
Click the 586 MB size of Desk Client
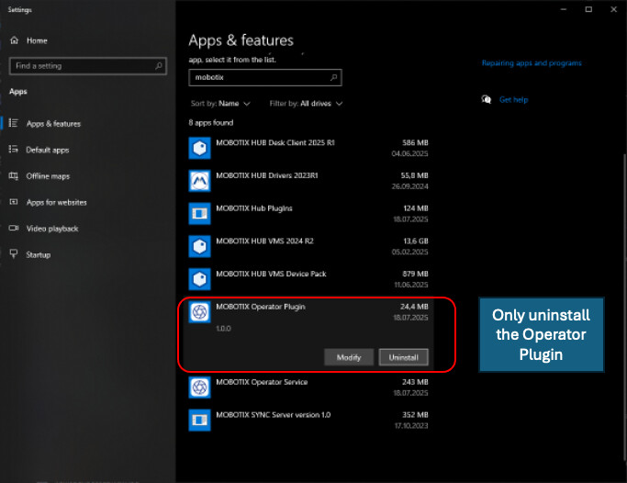pyautogui.click(x=415, y=142)
